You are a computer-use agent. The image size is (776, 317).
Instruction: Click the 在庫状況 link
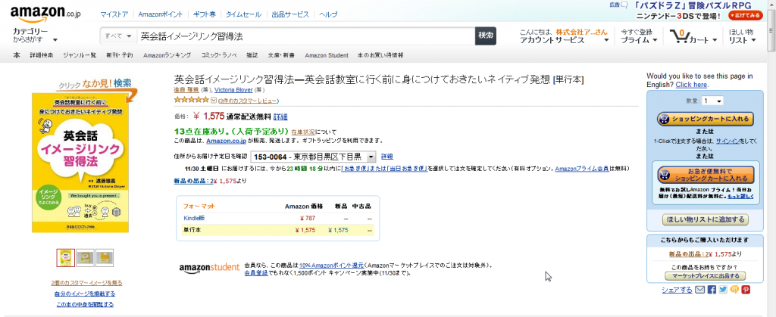pos(303,132)
